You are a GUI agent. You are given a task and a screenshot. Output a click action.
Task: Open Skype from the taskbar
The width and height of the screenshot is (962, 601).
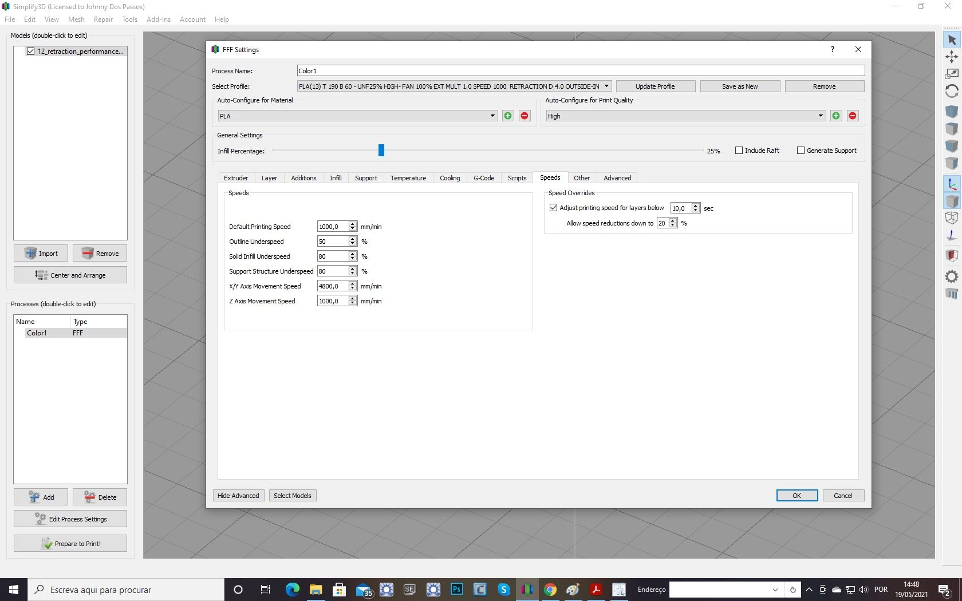[504, 590]
